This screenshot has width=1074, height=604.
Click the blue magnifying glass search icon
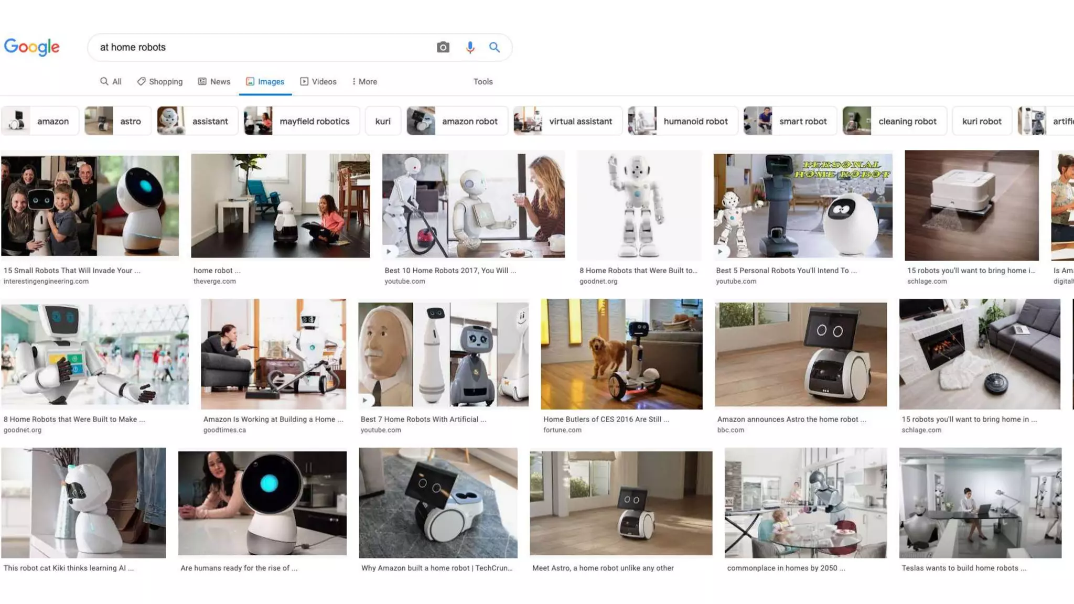pos(494,47)
